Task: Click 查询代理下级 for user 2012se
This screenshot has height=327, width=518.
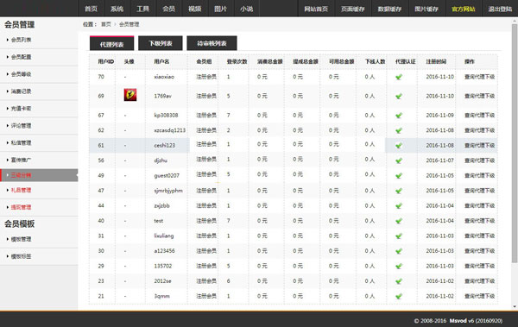Action: 479,281
